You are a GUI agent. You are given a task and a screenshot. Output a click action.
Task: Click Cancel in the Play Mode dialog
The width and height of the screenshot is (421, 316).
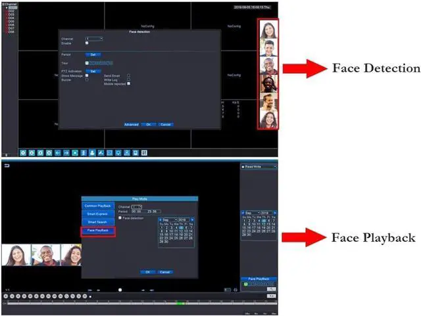(165, 271)
